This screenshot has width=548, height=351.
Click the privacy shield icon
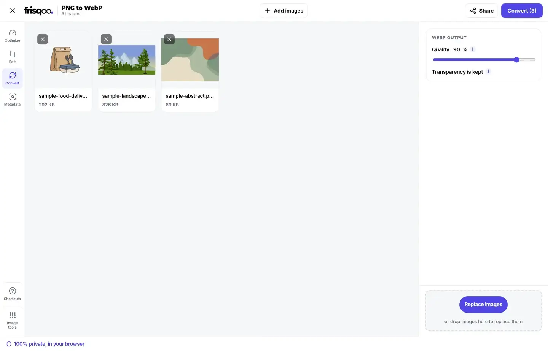[x=9, y=344]
